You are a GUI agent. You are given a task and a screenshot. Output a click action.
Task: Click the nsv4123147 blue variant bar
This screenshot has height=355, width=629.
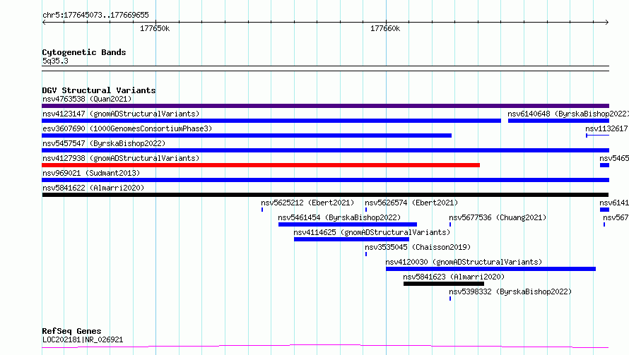tap(271, 121)
